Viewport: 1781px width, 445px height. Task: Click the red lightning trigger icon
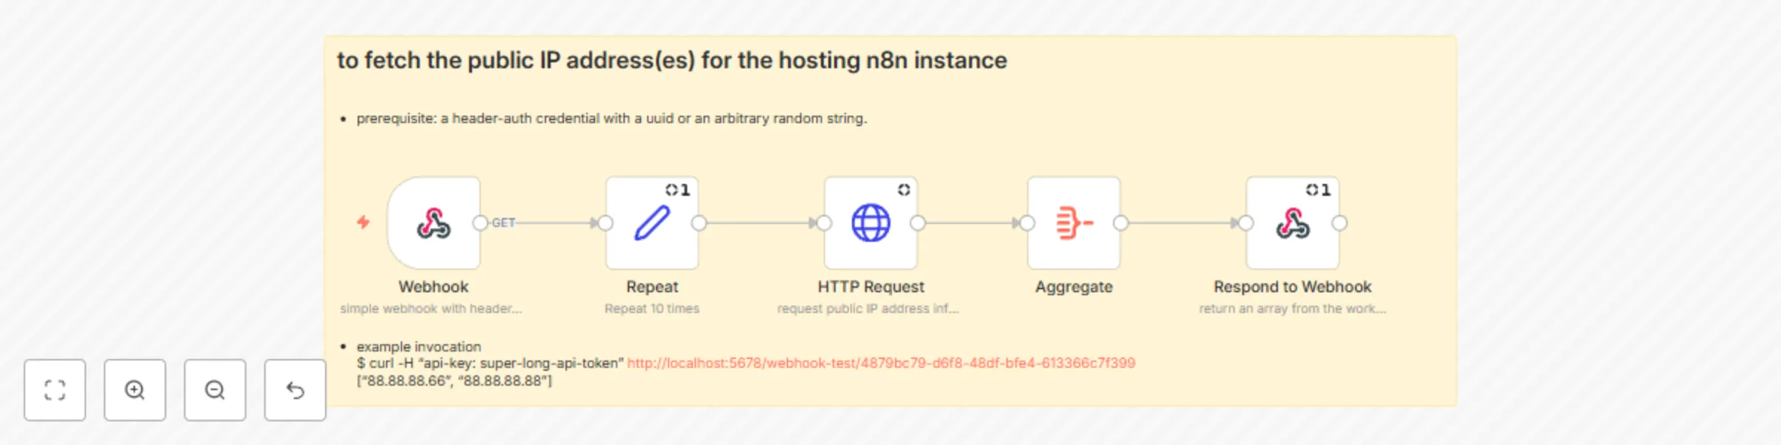363,222
